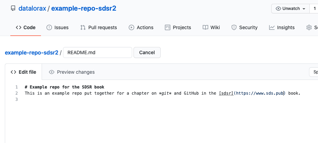
Task: Open the Actions tab
Action: 141,27
